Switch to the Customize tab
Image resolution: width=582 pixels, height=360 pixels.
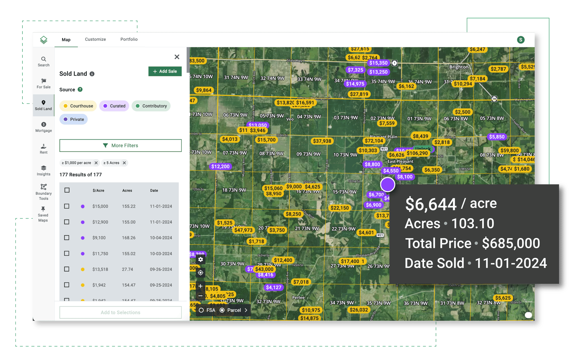95,39
